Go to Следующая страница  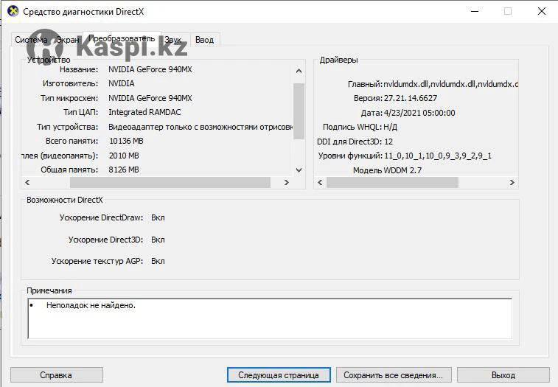[278, 375]
